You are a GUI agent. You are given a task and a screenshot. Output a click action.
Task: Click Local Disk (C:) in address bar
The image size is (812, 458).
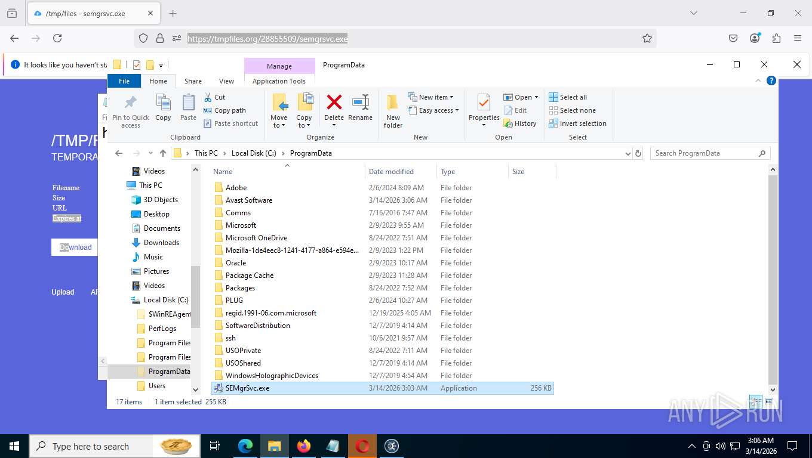pos(254,153)
